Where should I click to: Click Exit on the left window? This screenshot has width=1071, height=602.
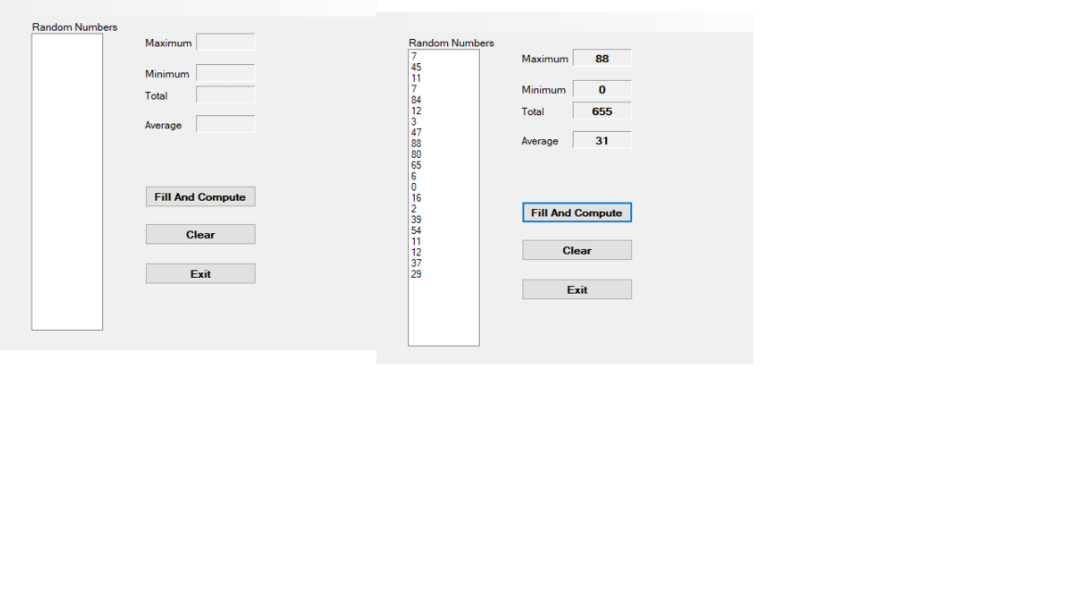pos(200,273)
